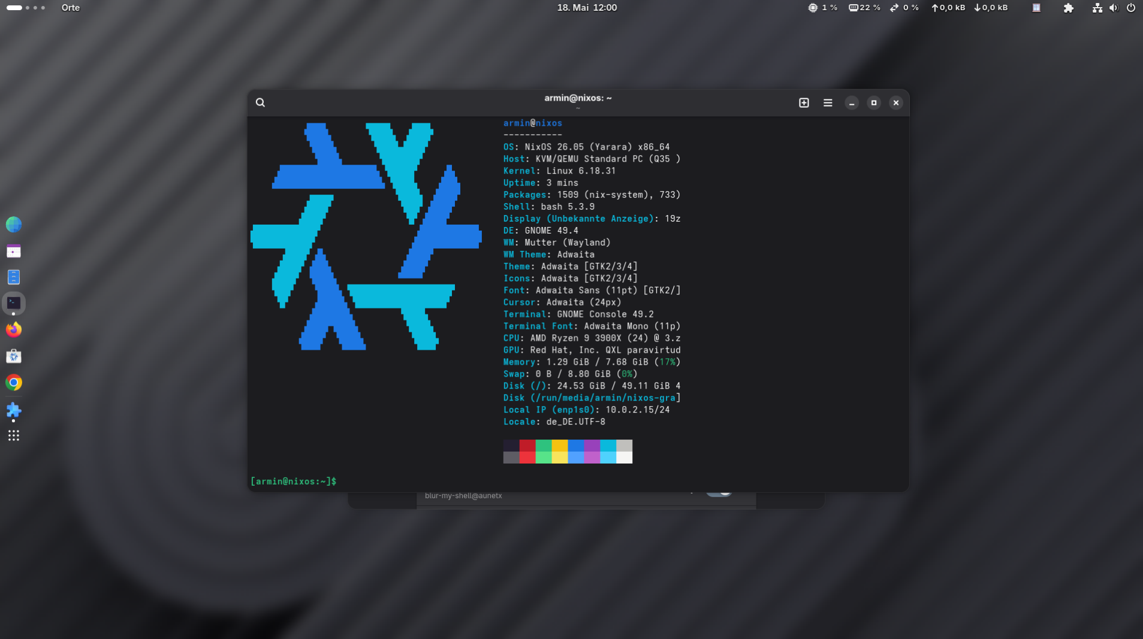Click the 'WM Theme: Adwaita' line

tap(549, 255)
